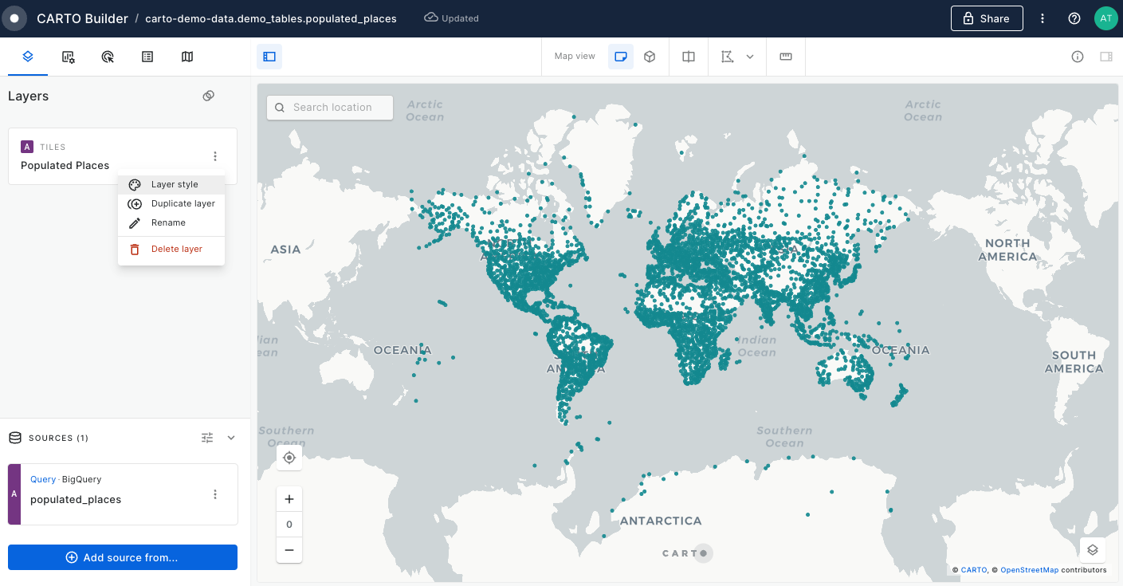Collapse the Sources section chevron
Viewport: 1123px width, 586px height.
coord(231,438)
